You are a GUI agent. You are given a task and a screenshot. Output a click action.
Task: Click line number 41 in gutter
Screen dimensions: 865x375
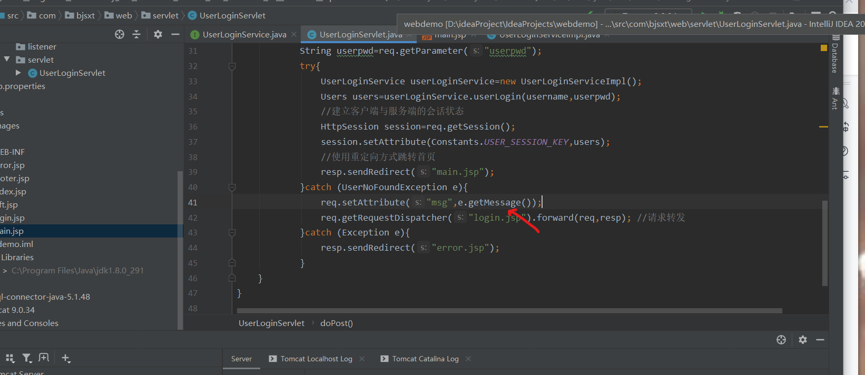pos(193,203)
